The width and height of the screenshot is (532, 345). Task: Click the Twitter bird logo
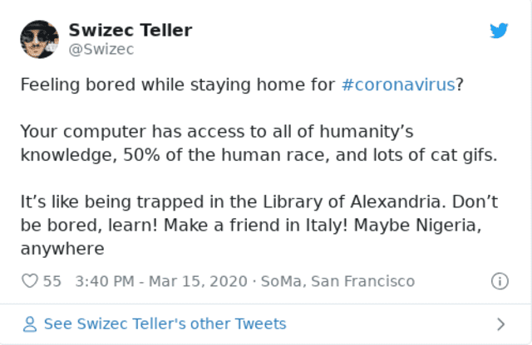point(499,31)
